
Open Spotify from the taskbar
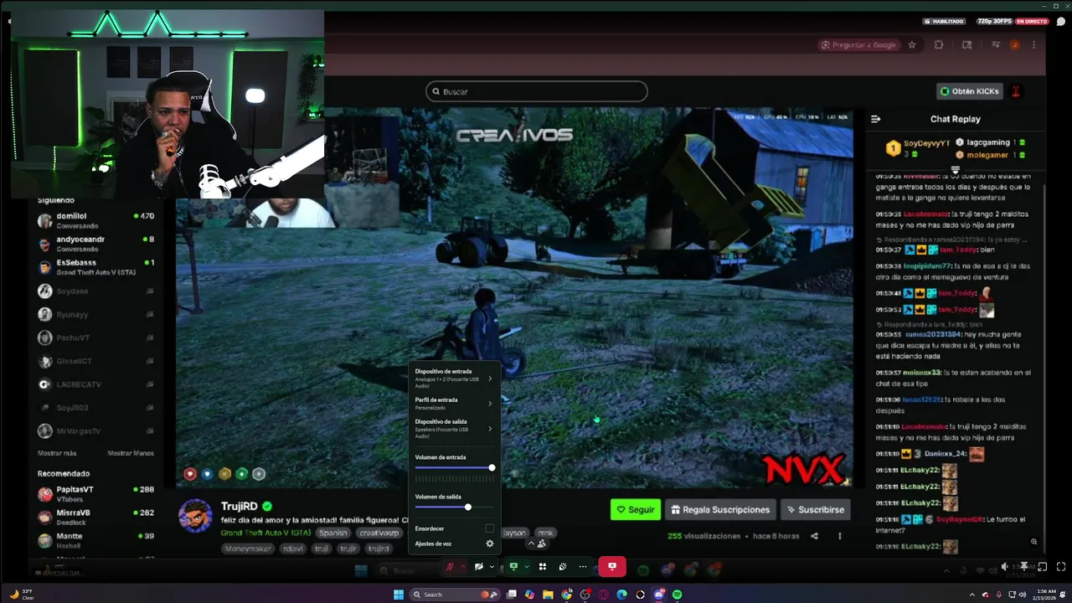pos(677,595)
